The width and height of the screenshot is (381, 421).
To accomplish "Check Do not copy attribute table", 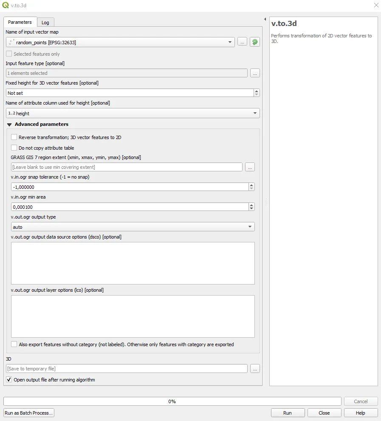I will coord(14,148).
